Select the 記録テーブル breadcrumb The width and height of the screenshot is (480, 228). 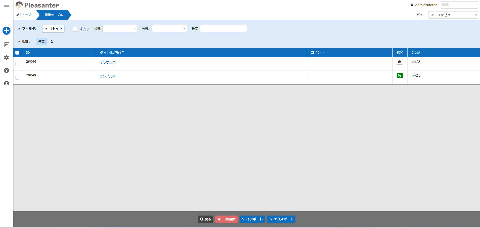[54, 15]
